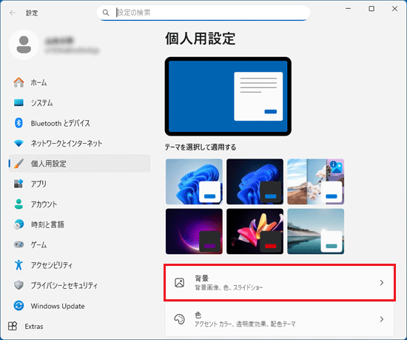
Task: Apply the light blue bloom theme
Action: [x=194, y=181]
